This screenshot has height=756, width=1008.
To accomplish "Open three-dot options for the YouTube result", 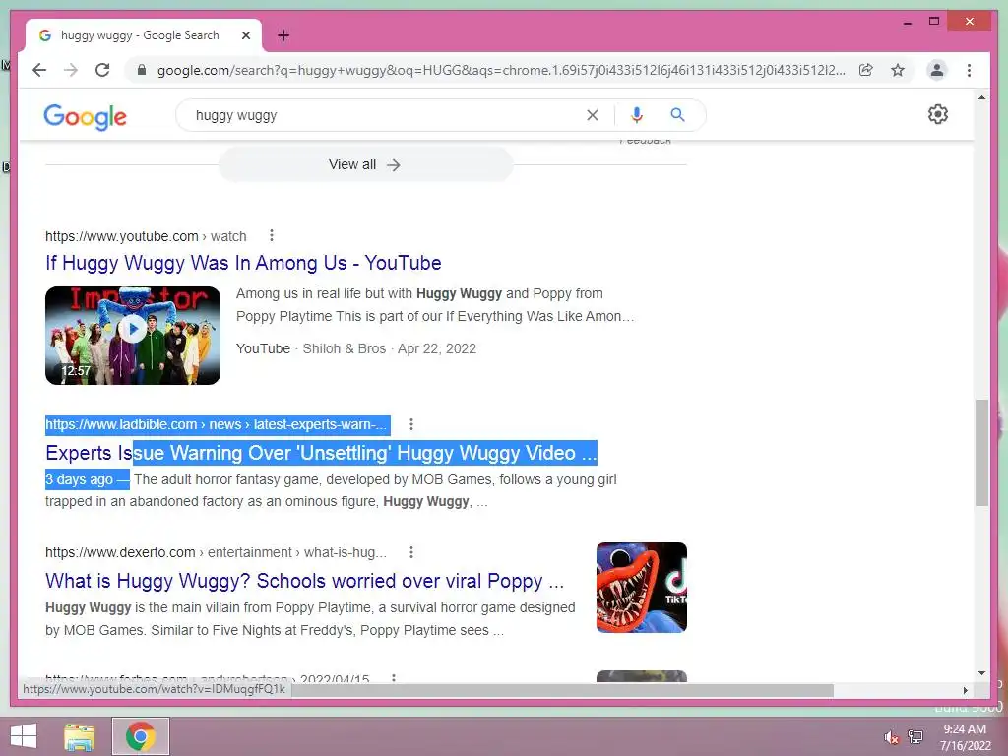I will [272, 235].
